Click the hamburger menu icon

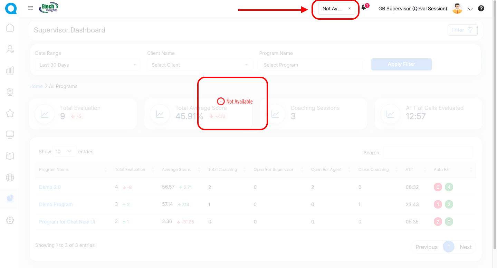coord(30,8)
